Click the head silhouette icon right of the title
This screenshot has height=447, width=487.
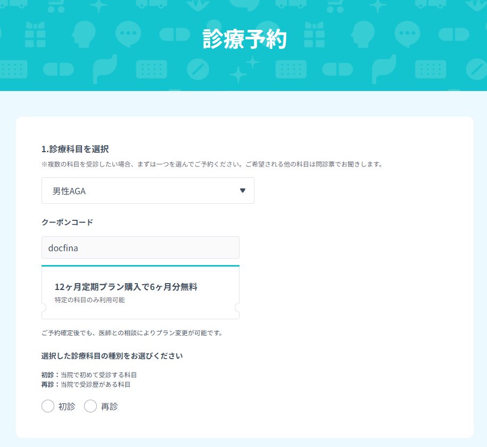tap(364, 36)
